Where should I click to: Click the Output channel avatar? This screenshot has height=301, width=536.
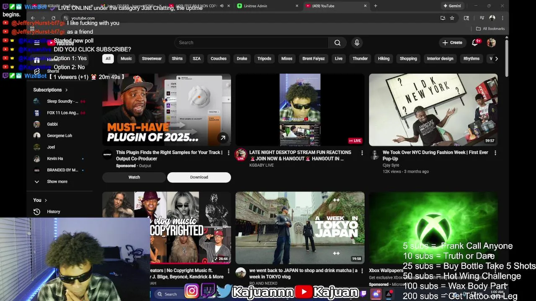(x=108, y=155)
